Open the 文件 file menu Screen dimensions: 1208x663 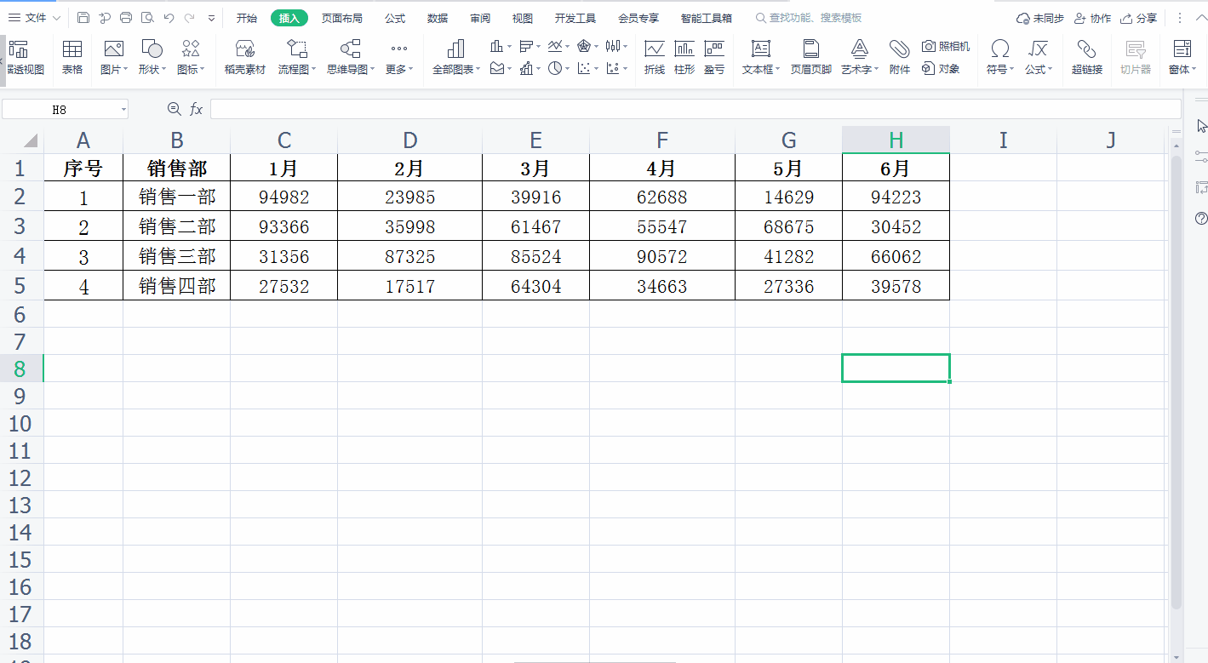[34, 18]
